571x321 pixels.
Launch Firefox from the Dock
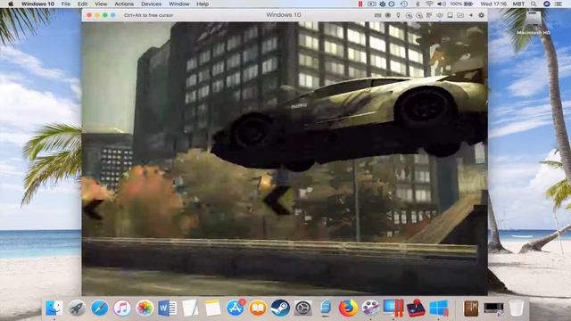[x=348, y=308]
